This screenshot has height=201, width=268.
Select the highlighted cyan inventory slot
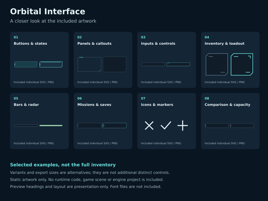click(x=242, y=64)
